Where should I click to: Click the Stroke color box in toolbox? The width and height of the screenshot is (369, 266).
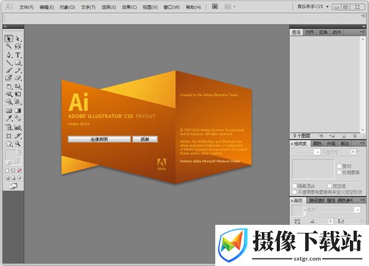(x=16, y=160)
